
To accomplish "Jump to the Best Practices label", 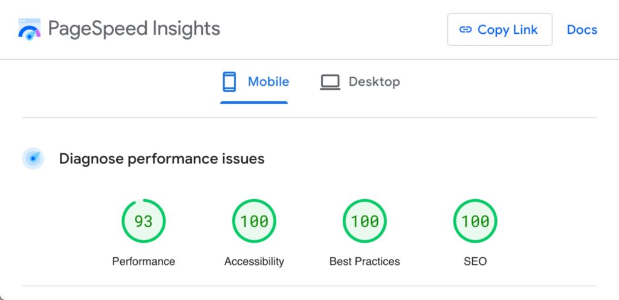I will pyautogui.click(x=365, y=261).
